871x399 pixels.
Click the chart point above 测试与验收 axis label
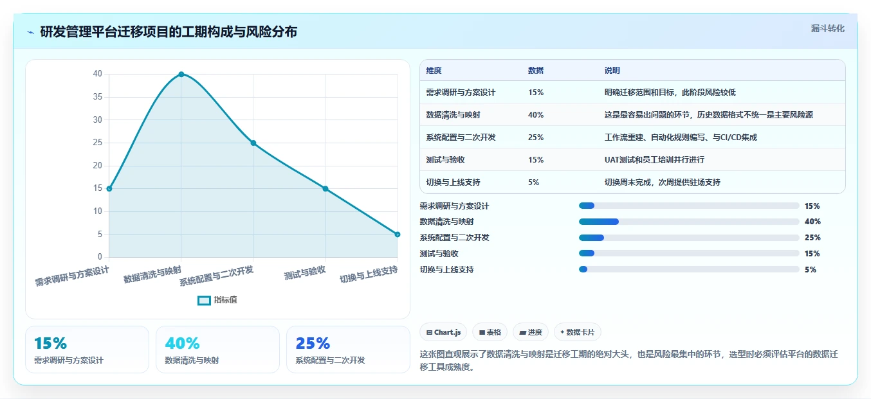coord(325,189)
